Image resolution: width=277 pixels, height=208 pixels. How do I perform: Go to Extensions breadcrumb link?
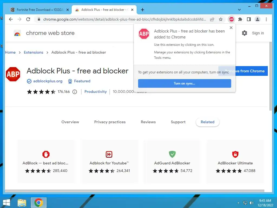[x=33, y=52]
